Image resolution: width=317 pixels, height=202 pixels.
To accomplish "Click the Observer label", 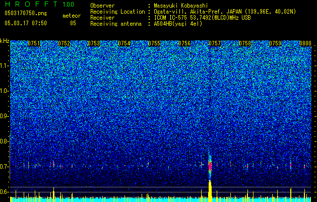I will click(x=102, y=6).
